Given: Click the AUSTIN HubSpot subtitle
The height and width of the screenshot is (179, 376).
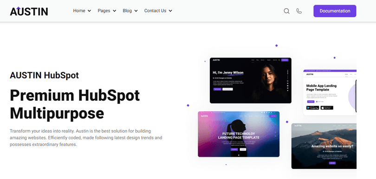Looking at the screenshot, I should 45,76.
